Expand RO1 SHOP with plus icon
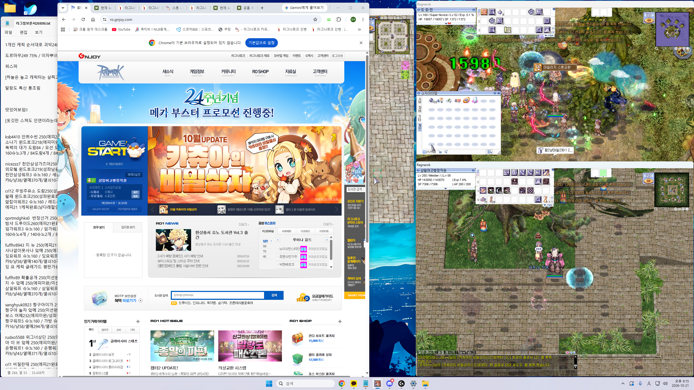This screenshot has height=390, width=694. point(340,321)
